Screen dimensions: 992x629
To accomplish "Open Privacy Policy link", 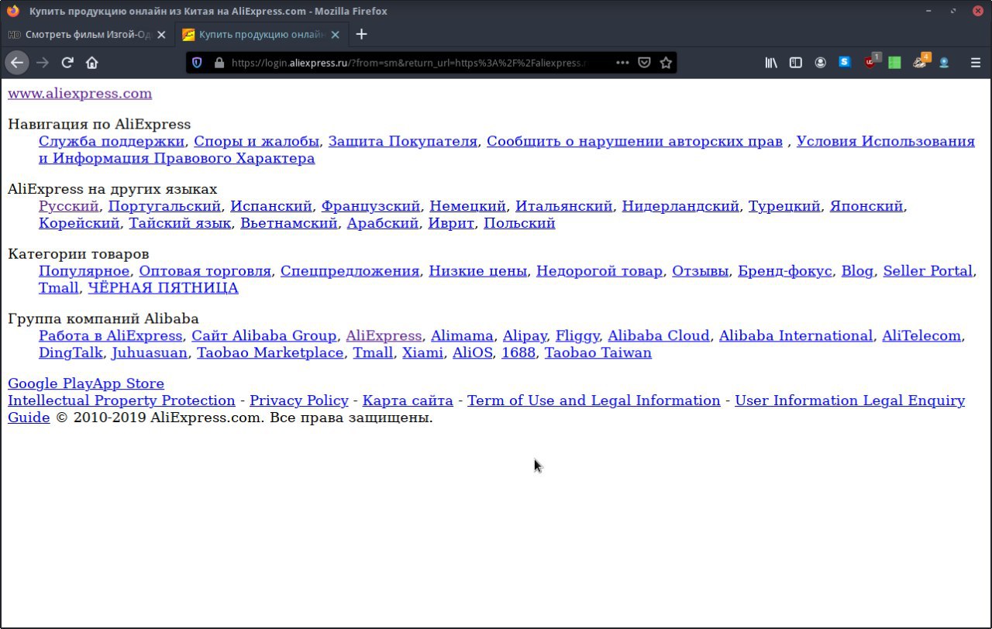I will point(299,401).
